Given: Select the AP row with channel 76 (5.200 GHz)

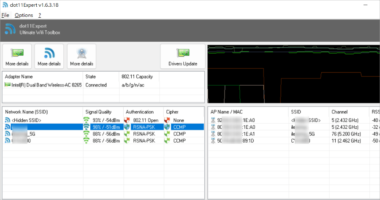Looking at the screenshot, I should [x=294, y=134].
